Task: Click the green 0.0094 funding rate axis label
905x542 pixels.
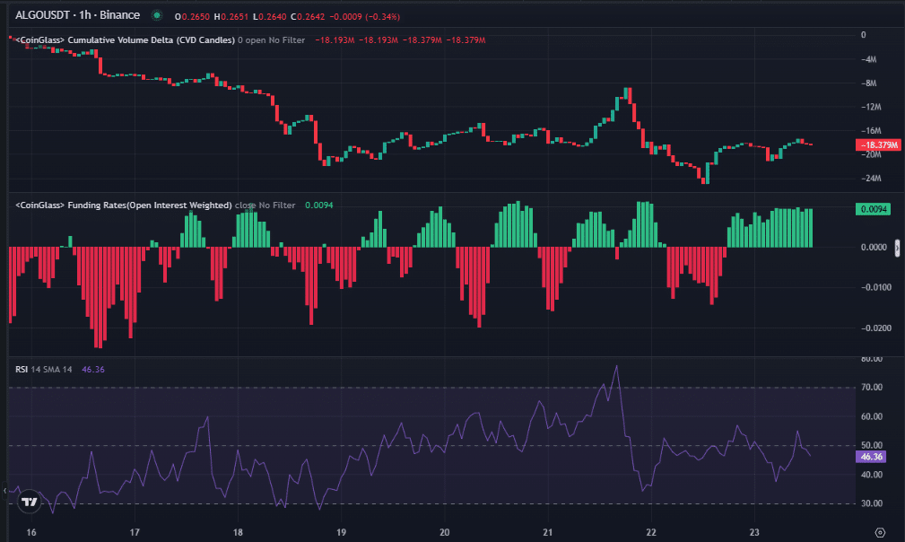Action: (x=873, y=209)
